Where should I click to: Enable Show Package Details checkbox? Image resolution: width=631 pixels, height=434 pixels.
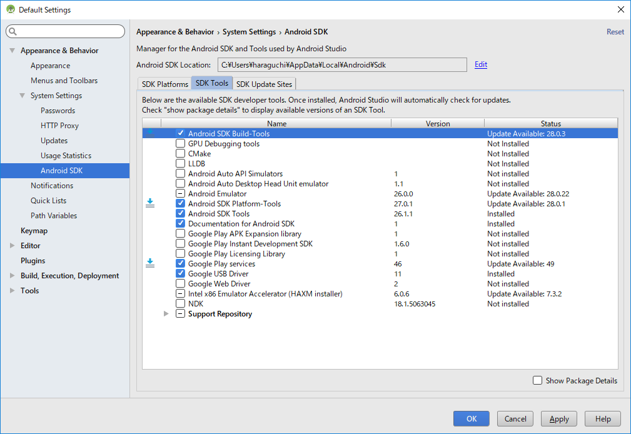click(537, 380)
